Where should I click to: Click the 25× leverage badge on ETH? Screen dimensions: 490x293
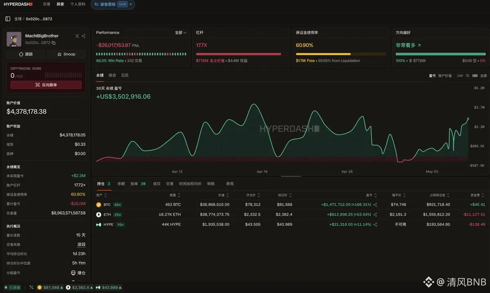(118, 214)
